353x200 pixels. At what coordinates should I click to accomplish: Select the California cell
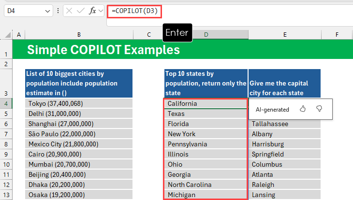(x=206, y=103)
